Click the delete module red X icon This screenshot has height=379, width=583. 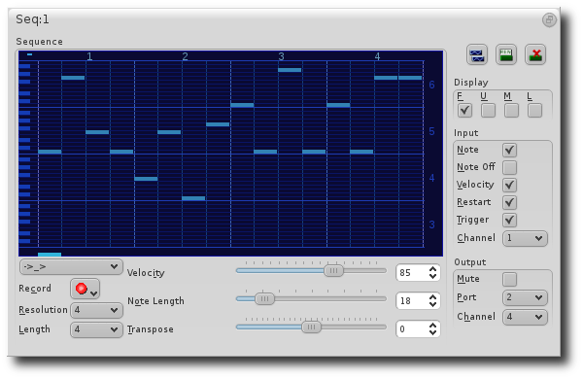[535, 54]
